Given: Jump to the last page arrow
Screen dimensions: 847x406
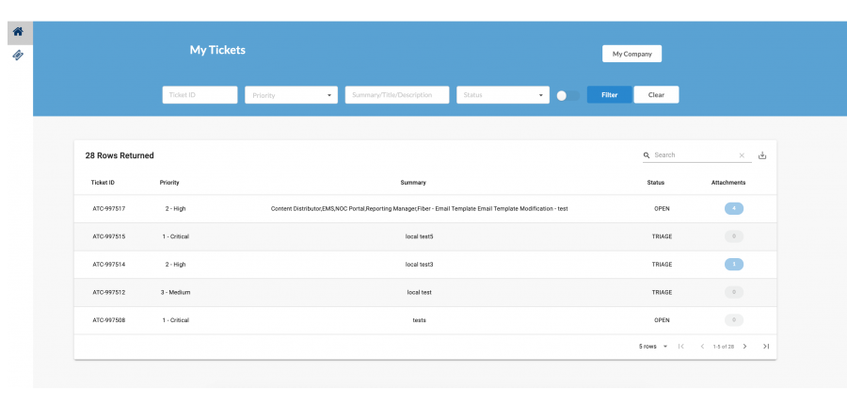Looking at the screenshot, I should [x=766, y=347].
